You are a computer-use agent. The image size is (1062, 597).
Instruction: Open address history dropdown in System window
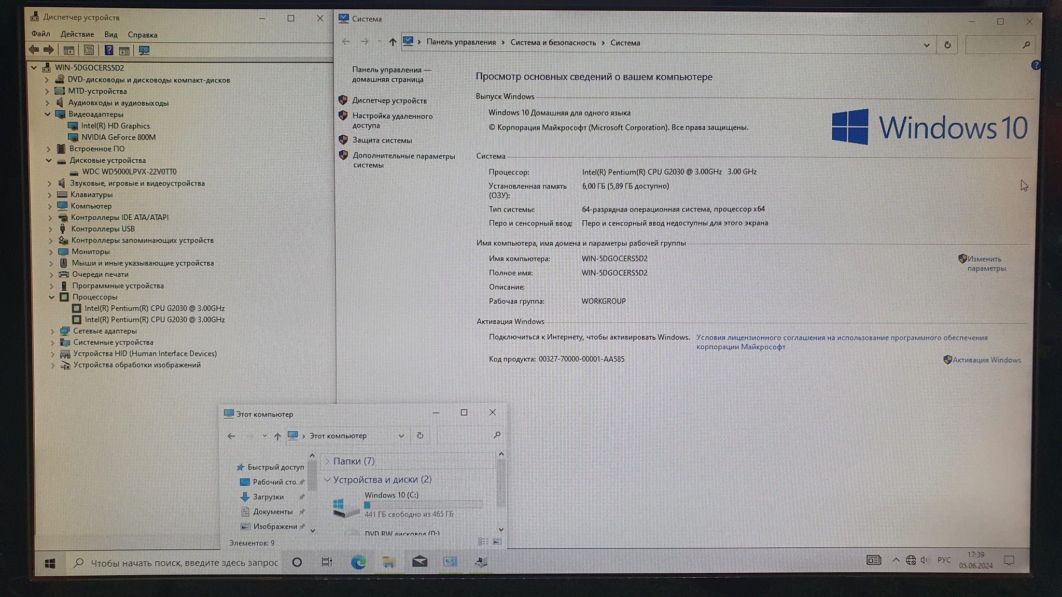tap(926, 45)
